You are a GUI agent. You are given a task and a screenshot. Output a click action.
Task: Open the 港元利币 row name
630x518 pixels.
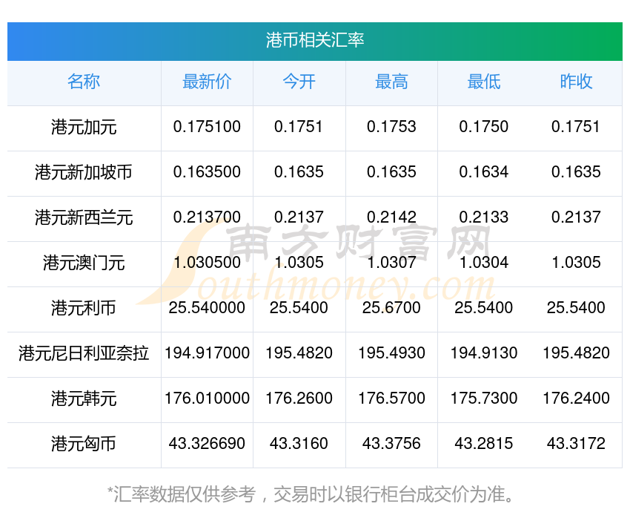coord(84,309)
